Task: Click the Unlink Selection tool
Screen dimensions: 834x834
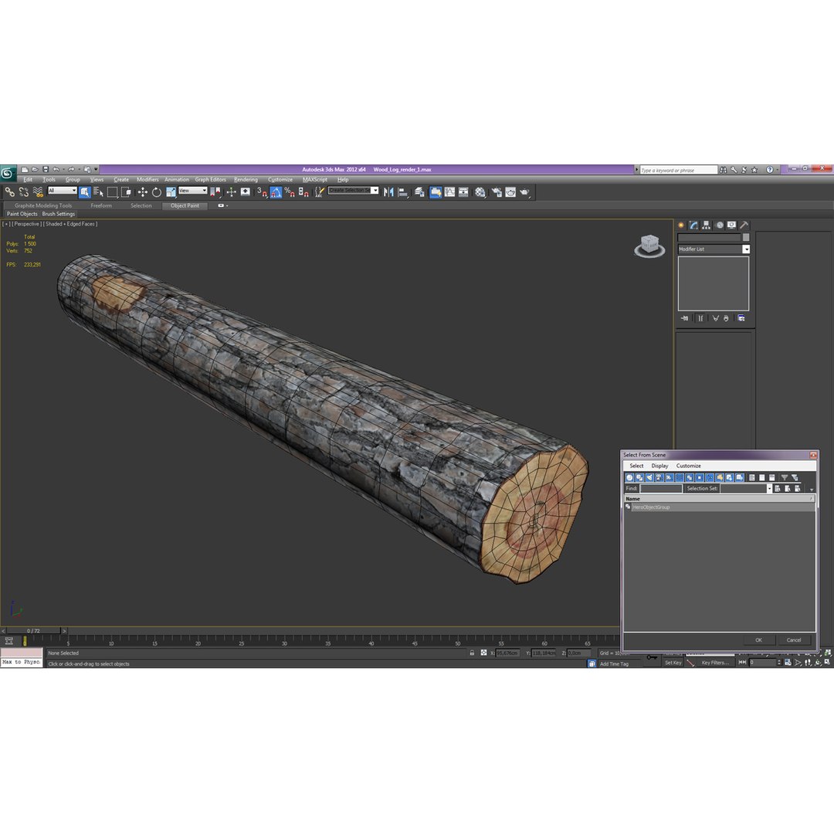Action: [x=24, y=192]
